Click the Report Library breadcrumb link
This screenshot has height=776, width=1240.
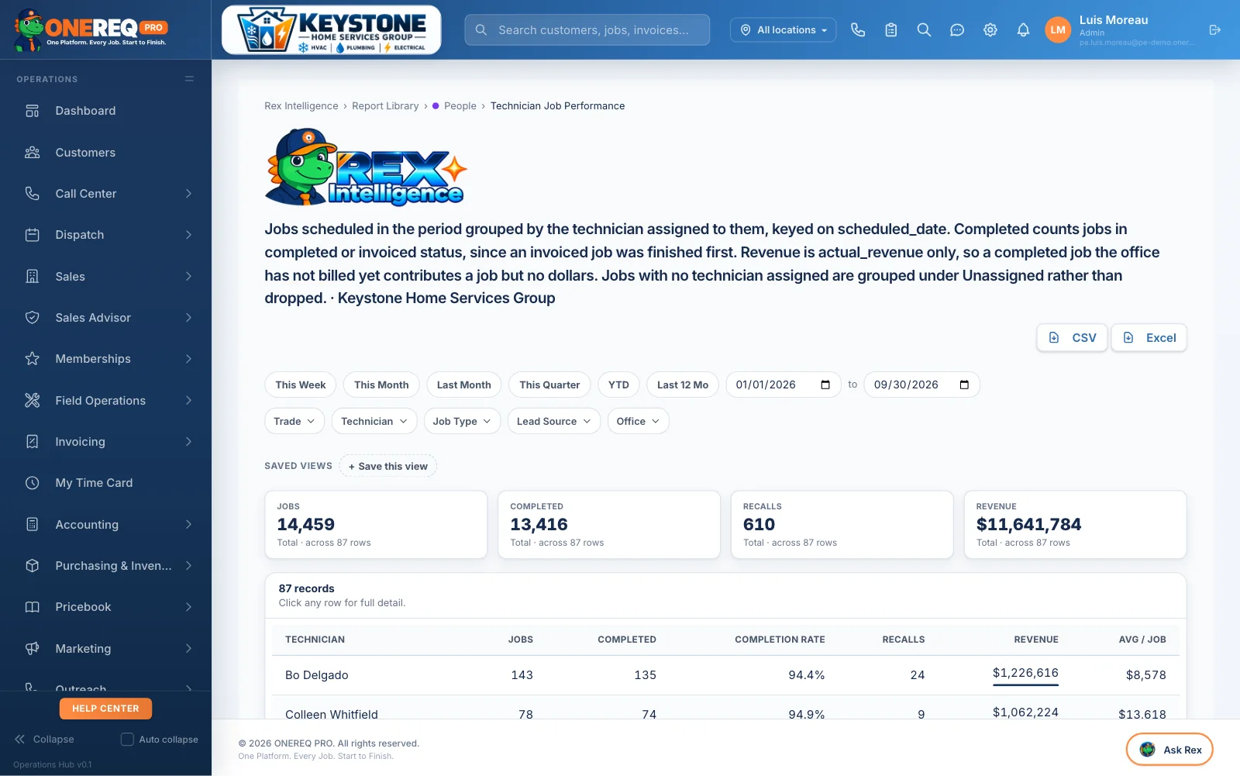385,106
